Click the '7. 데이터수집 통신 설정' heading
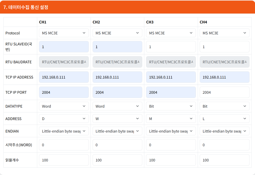Viewport: 255px width, 175px height. [x=26, y=7]
